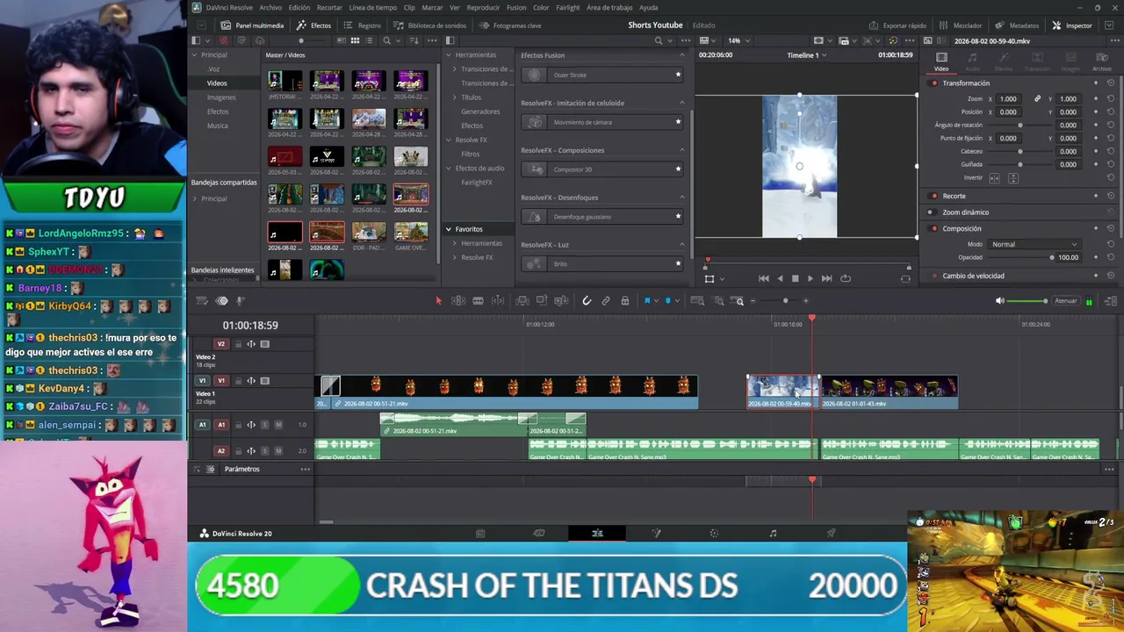This screenshot has width=1124, height=632.
Task: Switch media pool to list view
Action: (369, 40)
